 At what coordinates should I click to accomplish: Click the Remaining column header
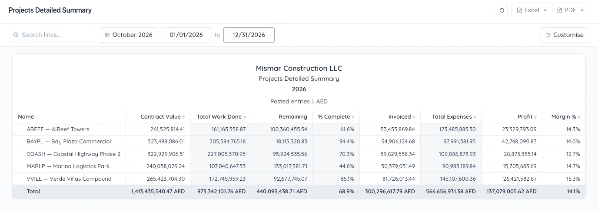292,117
